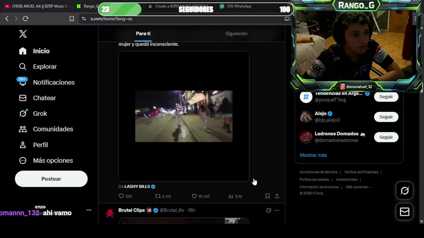Click Brutal Clips avatar

pos(110,214)
